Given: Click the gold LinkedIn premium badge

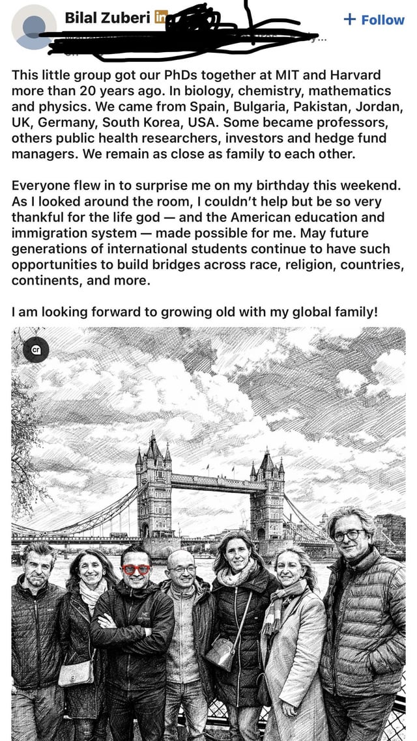Looking at the screenshot, I should 161,18.
